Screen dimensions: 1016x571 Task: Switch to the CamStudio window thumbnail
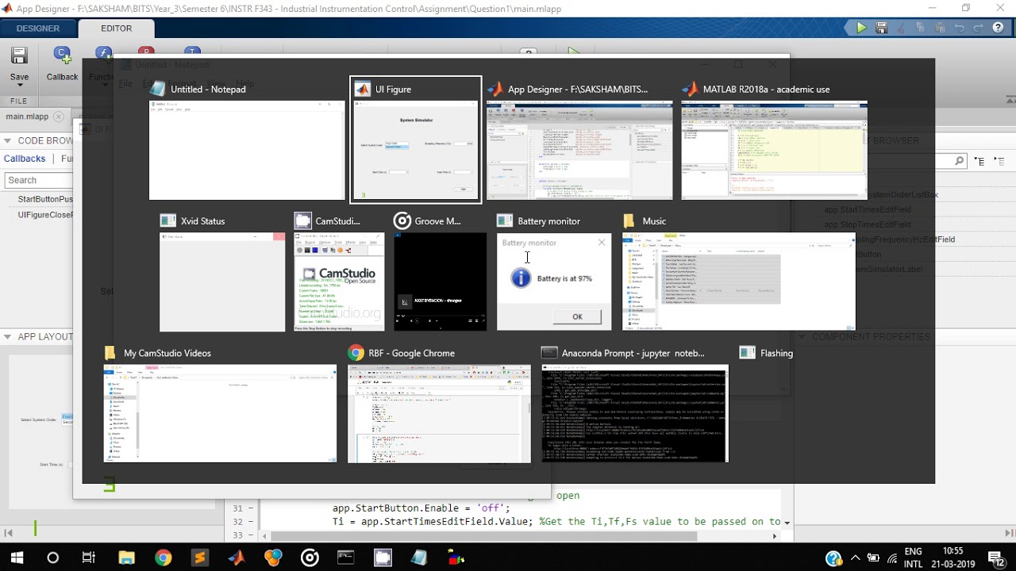tap(339, 282)
